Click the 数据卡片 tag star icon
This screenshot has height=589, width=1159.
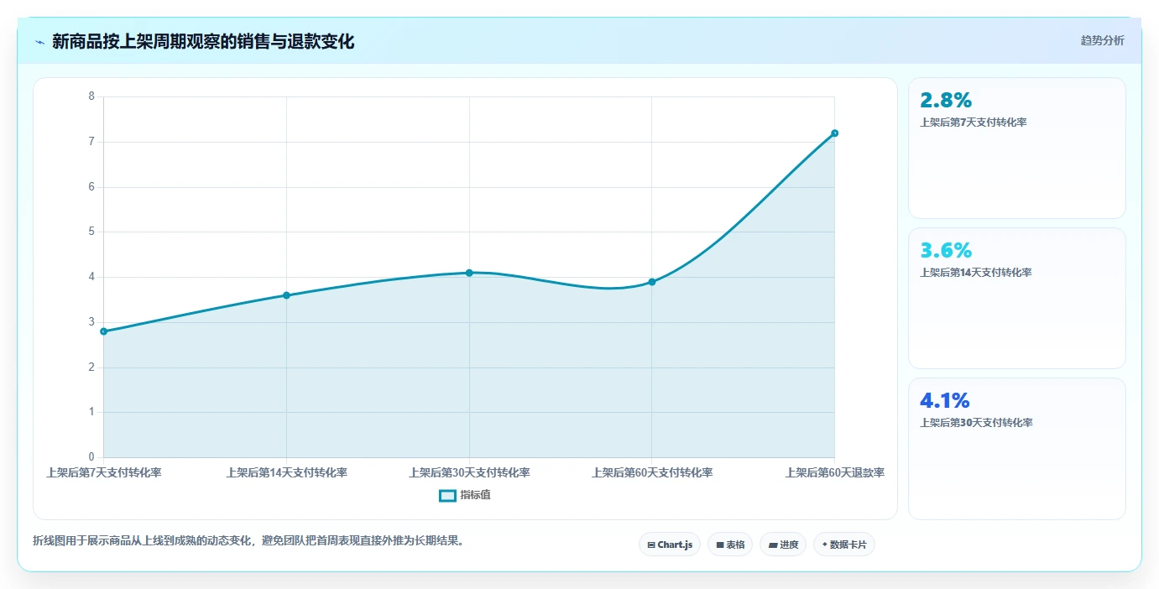(x=825, y=545)
